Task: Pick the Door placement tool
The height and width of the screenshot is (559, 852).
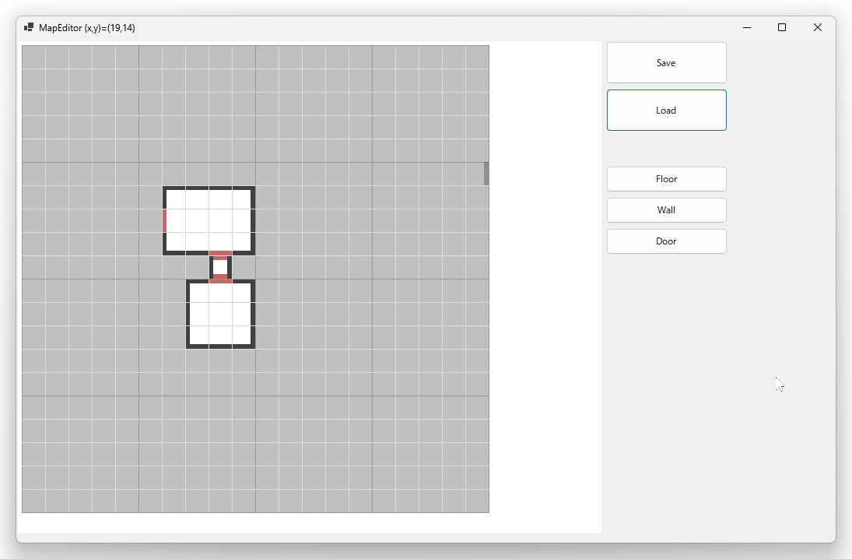Action: (666, 241)
